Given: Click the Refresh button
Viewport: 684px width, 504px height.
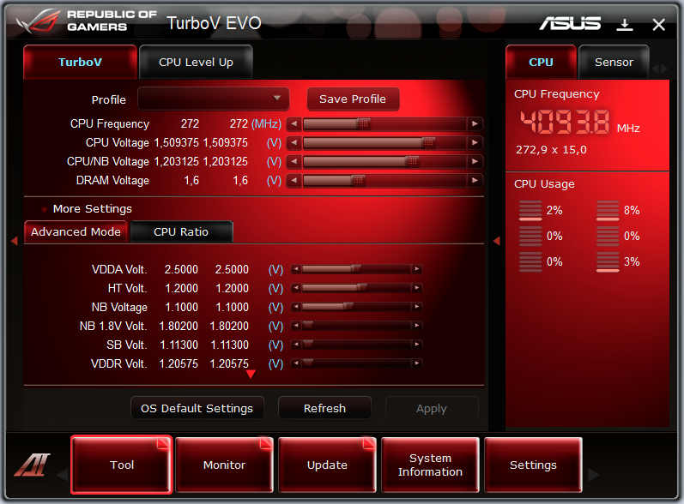Looking at the screenshot, I should [x=324, y=408].
